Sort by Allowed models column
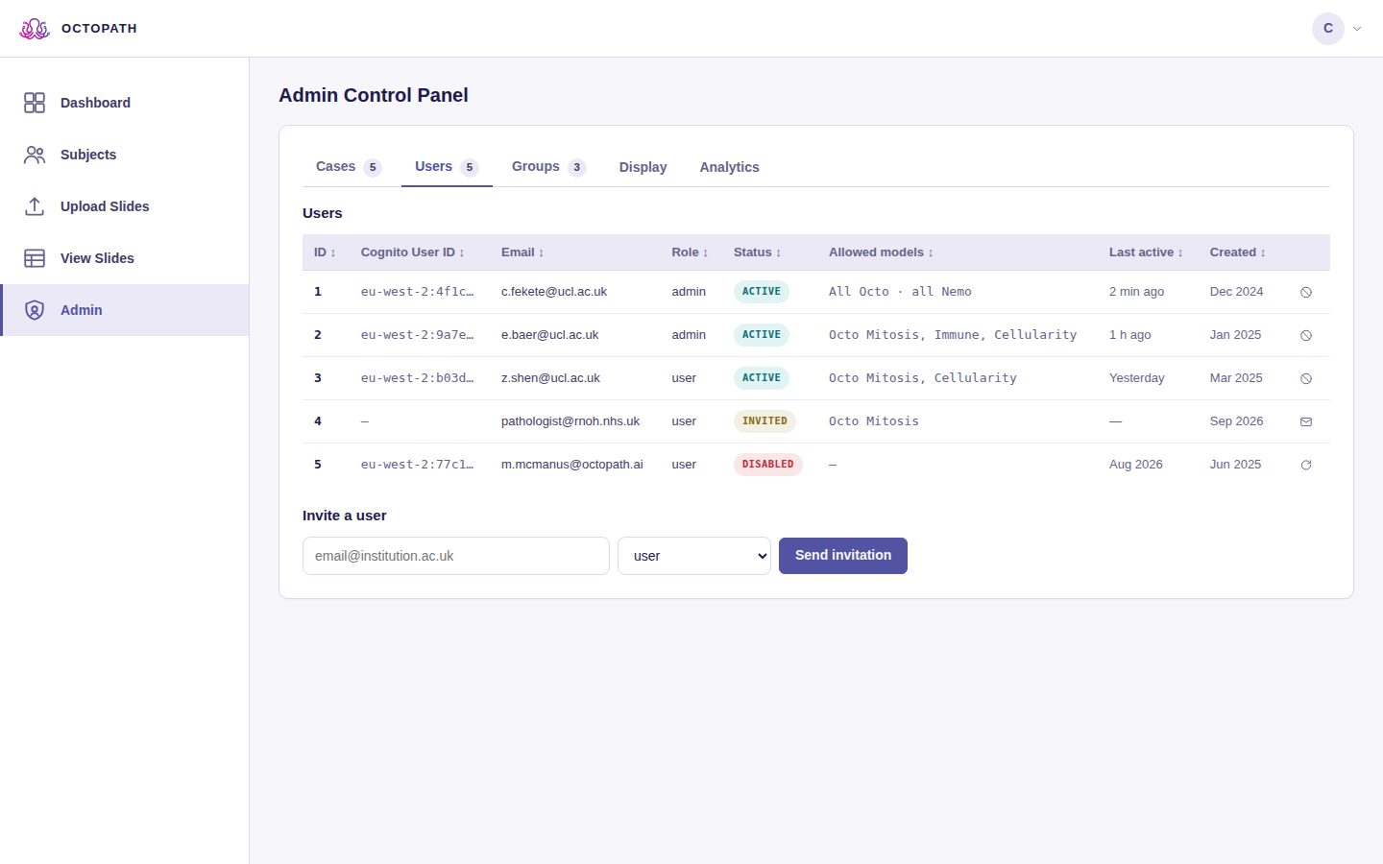The width and height of the screenshot is (1383, 864). coord(881,252)
